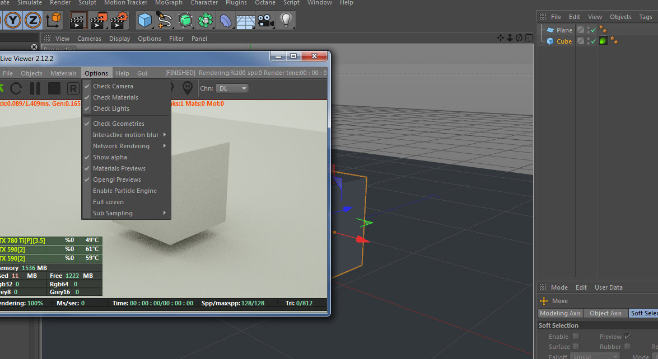Toggle Soft Selection Preview checkbox
Screen dimensions: 658x359
pyautogui.click(x=627, y=337)
